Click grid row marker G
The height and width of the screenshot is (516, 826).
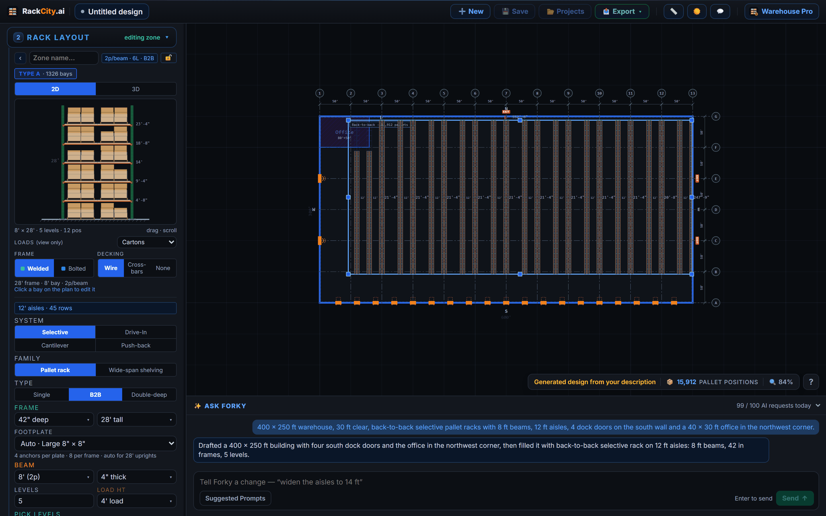pyautogui.click(x=716, y=116)
